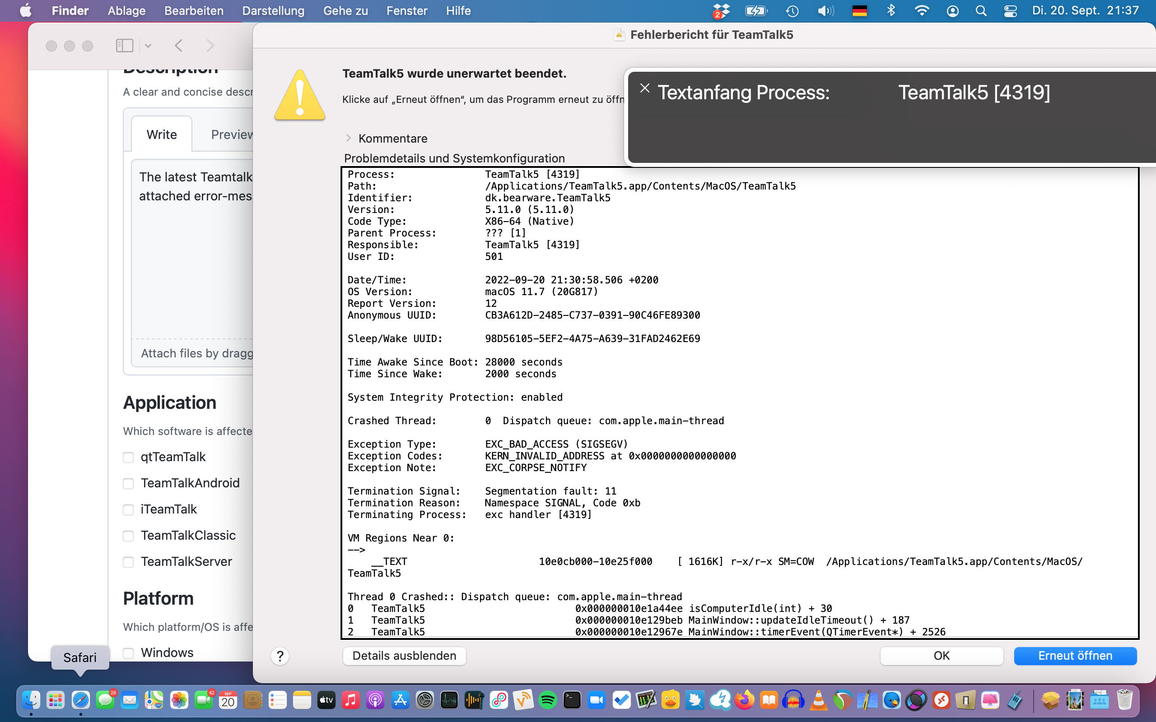The height and width of the screenshot is (722, 1156).
Task: Check the qtTeamTalk checkbox
Action: pyautogui.click(x=128, y=458)
